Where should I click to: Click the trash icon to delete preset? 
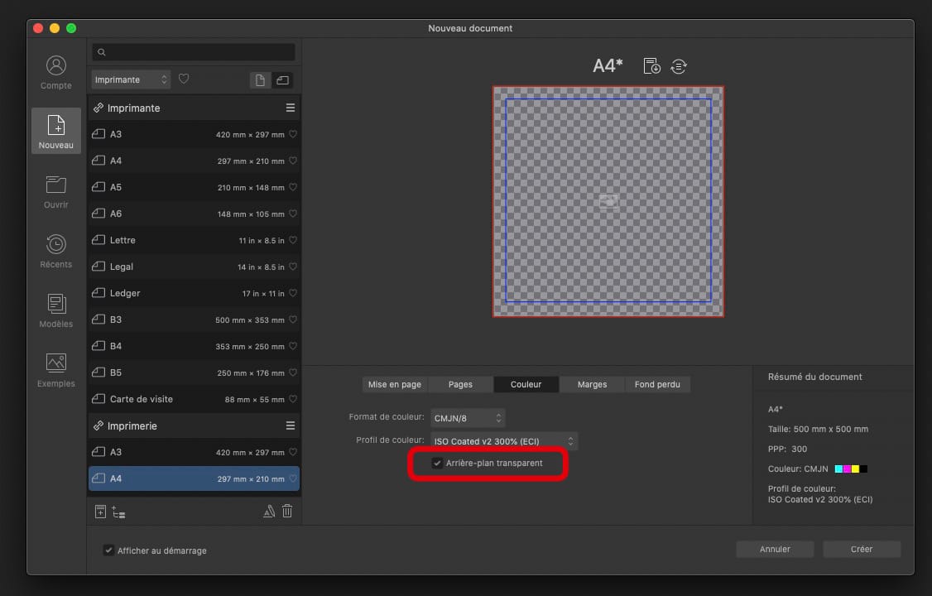point(287,511)
